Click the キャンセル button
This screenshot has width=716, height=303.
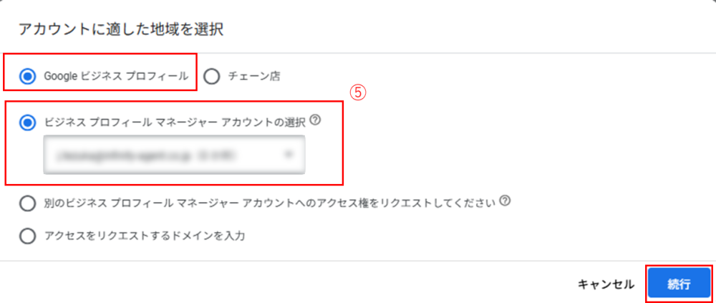click(x=606, y=284)
